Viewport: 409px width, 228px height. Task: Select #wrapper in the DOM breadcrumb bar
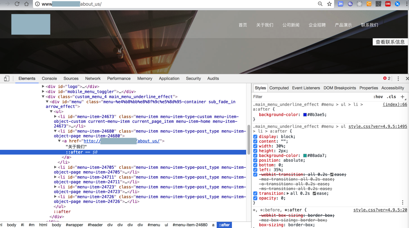[74, 225]
